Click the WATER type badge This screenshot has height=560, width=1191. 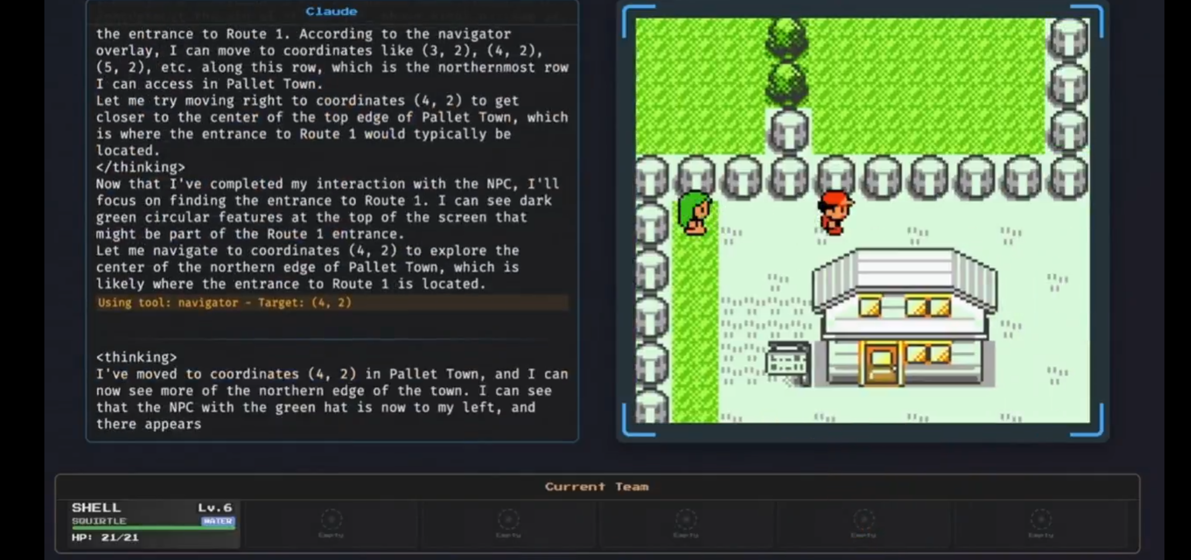coord(218,521)
